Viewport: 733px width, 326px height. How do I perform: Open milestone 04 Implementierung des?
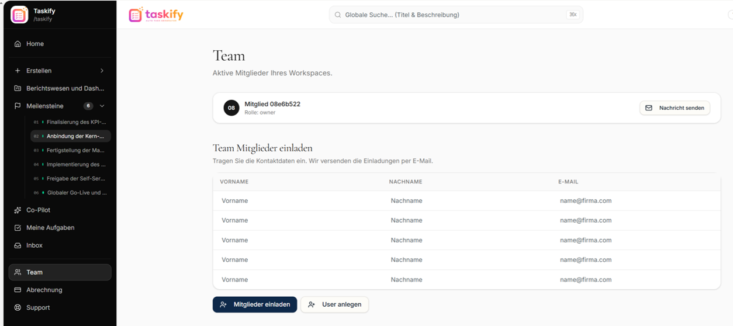(x=70, y=164)
